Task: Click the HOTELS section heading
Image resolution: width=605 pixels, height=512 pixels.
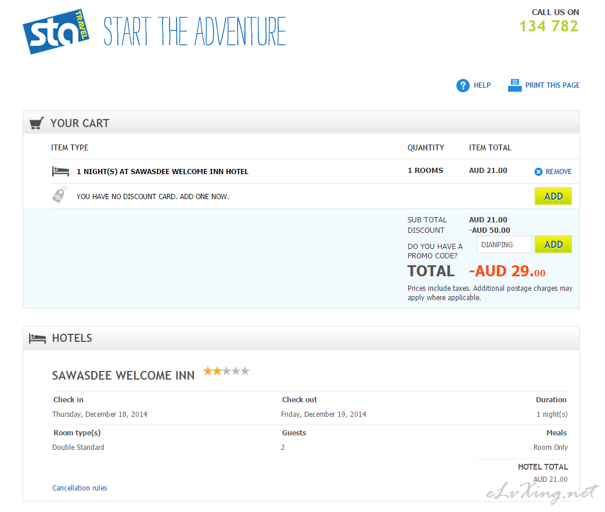Action: tap(72, 338)
